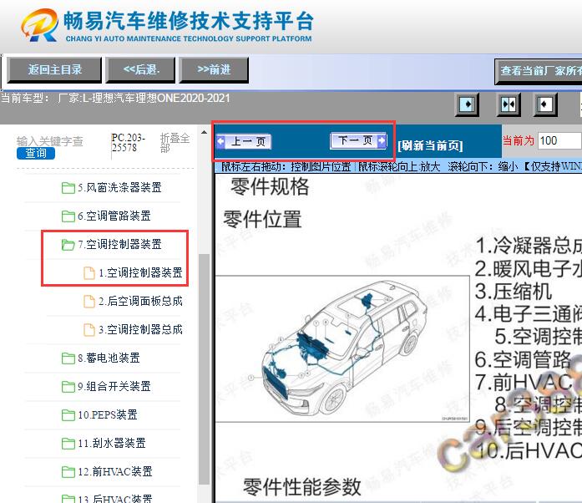
Task: Click the blue 查询 search button
Action: [36, 153]
